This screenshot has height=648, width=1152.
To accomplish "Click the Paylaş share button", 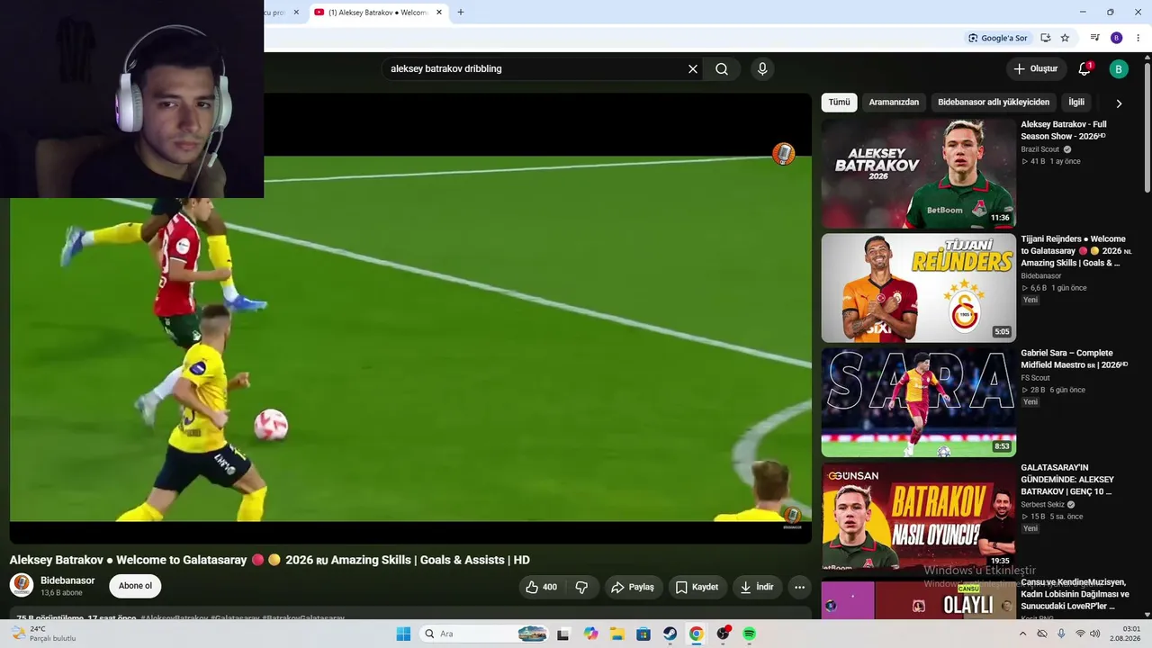I will [x=633, y=587].
